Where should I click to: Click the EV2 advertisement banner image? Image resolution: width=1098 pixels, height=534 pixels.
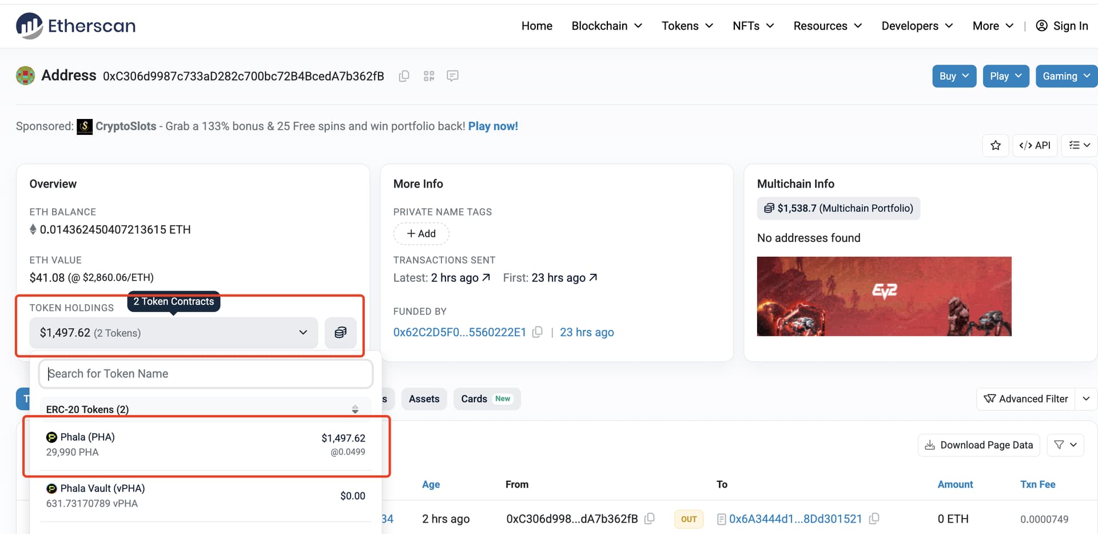pyautogui.click(x=884, y=296)
